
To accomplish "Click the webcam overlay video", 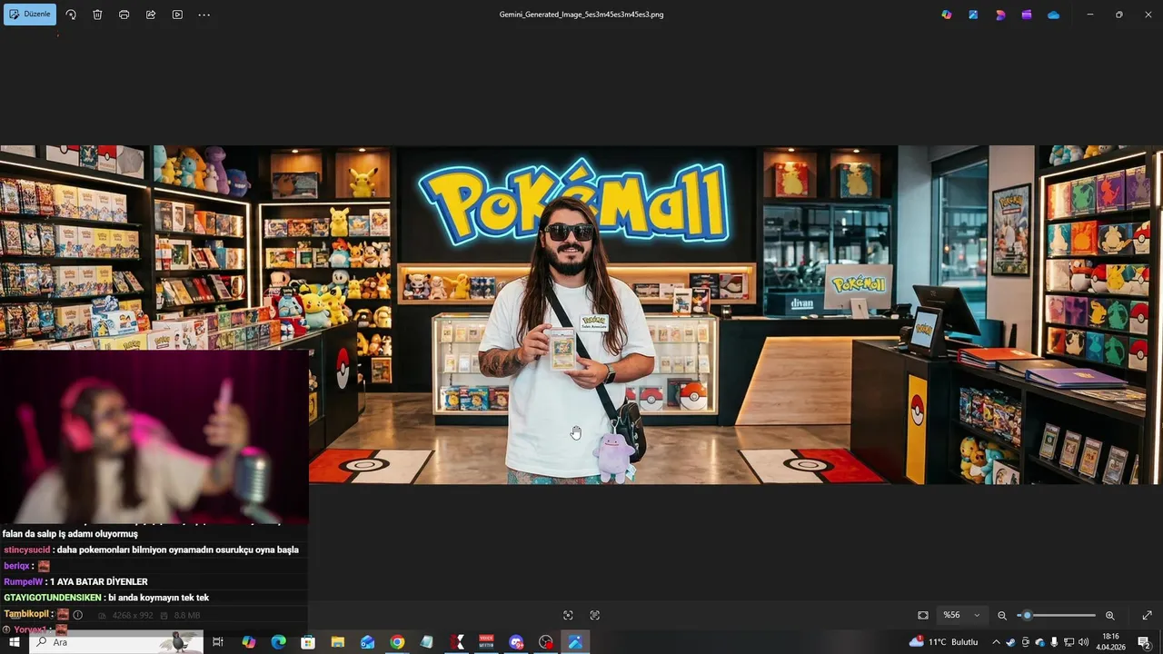I will tap(154, 436).
